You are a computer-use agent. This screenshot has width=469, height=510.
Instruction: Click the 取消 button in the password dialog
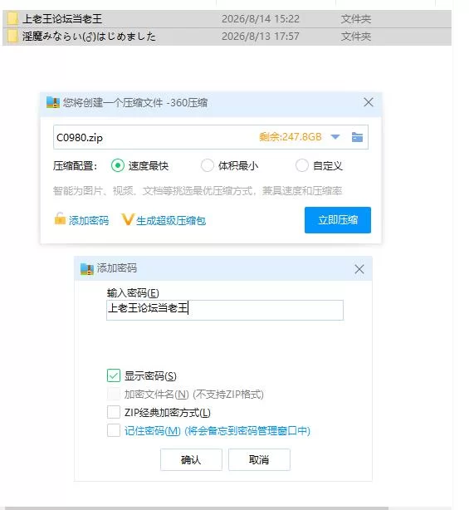tap(259, 459)
